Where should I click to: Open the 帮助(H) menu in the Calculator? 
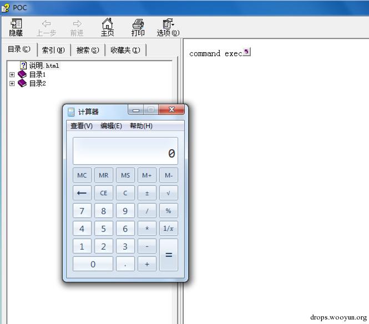click(141, 126)
